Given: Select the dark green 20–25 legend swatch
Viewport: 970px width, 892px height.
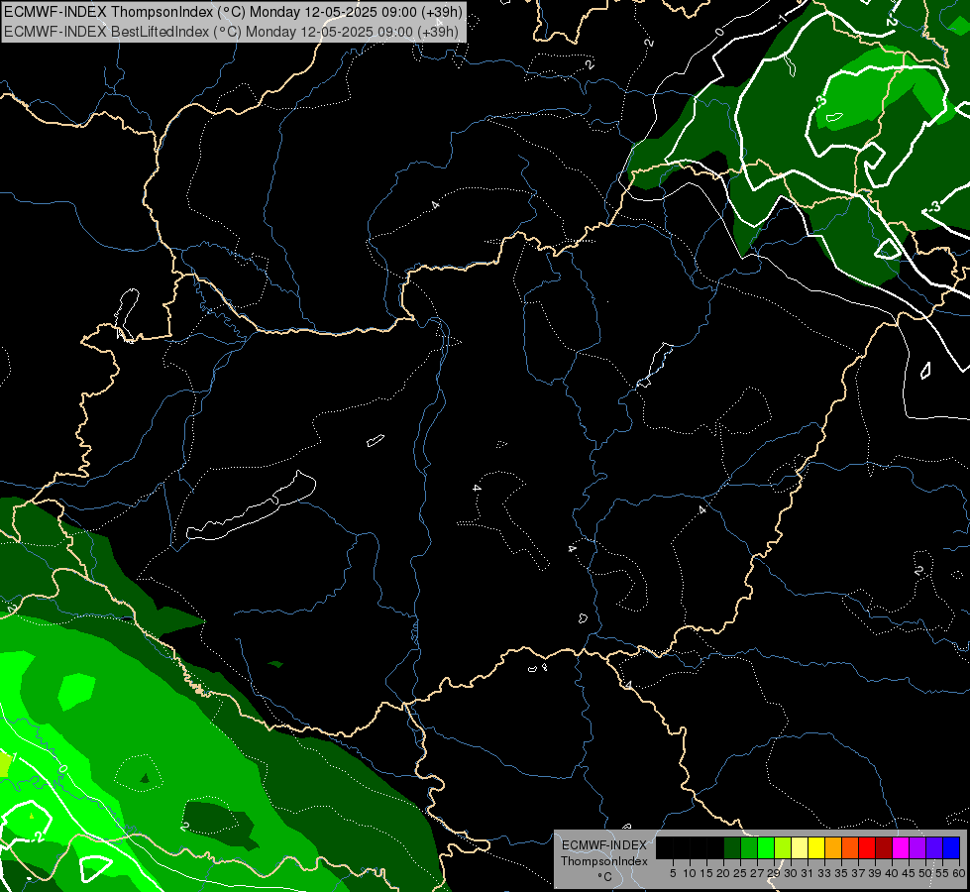Looking at the screenshot, I should (732, 847).
